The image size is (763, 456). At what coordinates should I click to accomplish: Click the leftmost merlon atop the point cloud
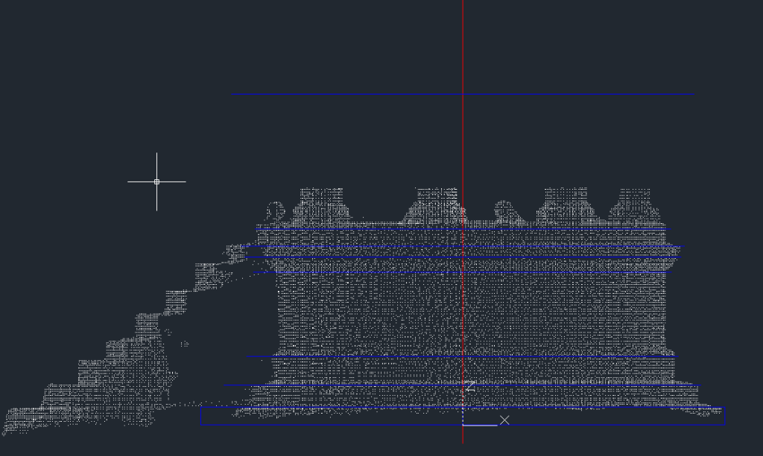[322, 204]
